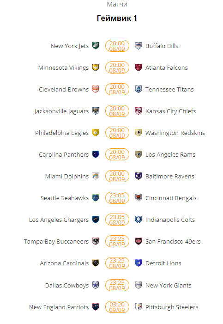
Task: Open the Philadelphia Eagles team page
Action: tap(62, 133)
